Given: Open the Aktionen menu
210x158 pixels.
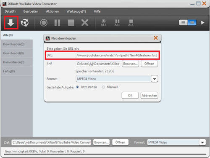Looking at the screenshot, I should [x=52, y=11].
